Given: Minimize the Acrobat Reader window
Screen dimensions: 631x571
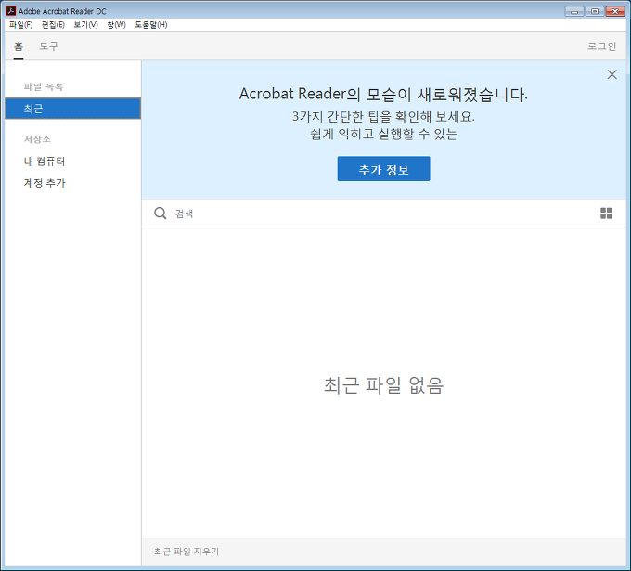Looking at the screenshot, I should point(574,11).
